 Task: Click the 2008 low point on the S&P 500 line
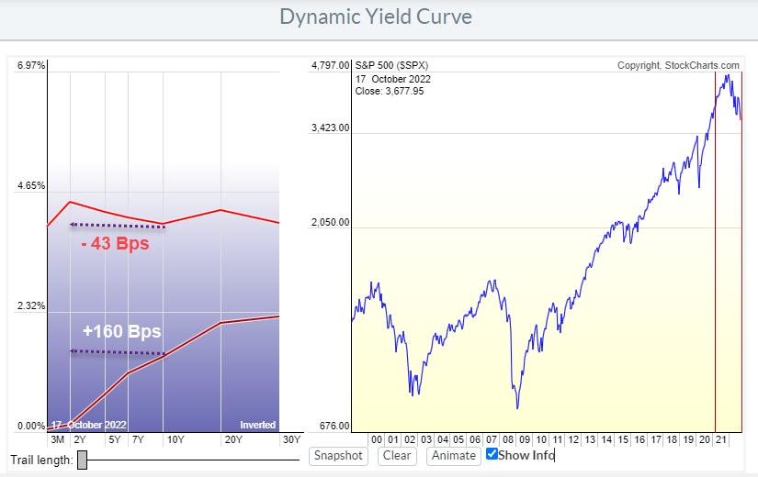(x=517, y=406)
